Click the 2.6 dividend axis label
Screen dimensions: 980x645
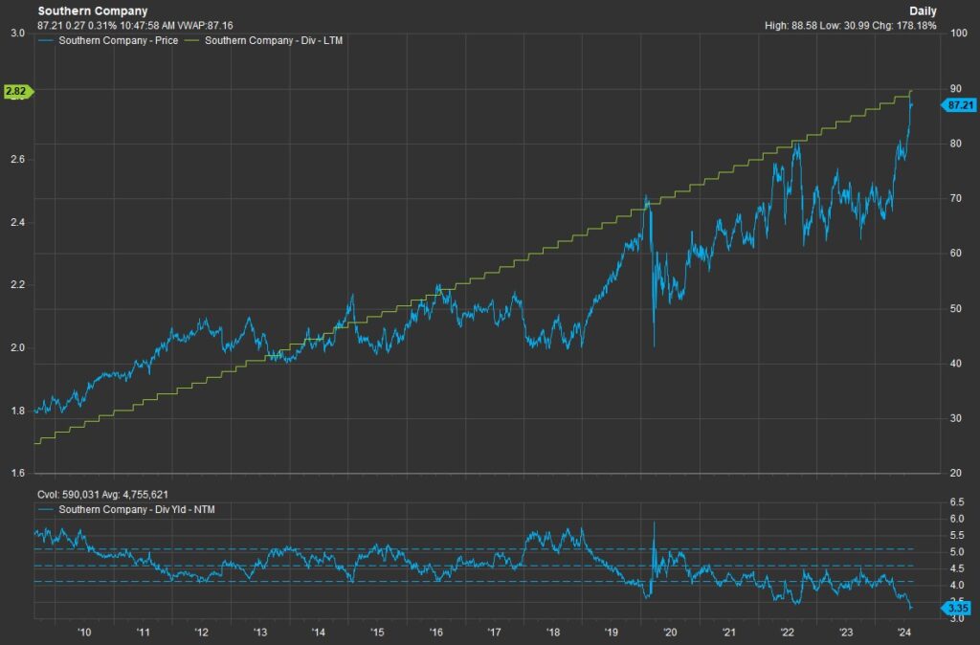[18, 160]
